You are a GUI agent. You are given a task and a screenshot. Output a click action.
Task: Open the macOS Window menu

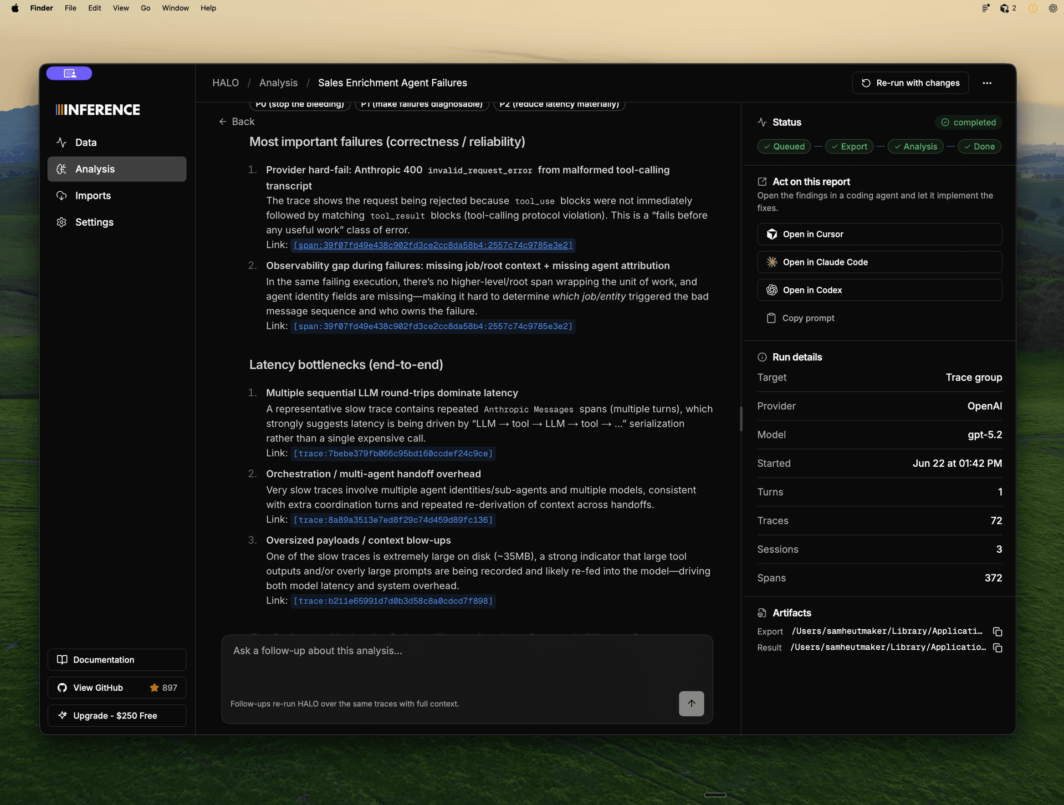(x=175, y=8)
